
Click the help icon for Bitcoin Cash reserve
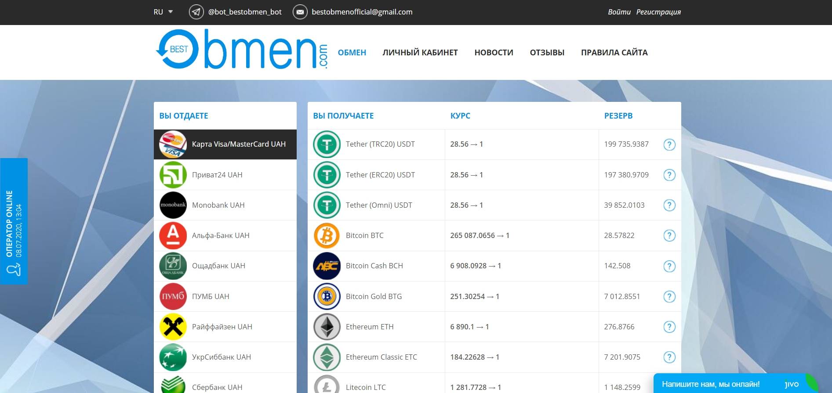pos(669,266)
